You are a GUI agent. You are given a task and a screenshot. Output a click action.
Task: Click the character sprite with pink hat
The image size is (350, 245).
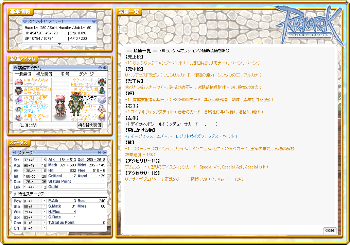point(60,105)
